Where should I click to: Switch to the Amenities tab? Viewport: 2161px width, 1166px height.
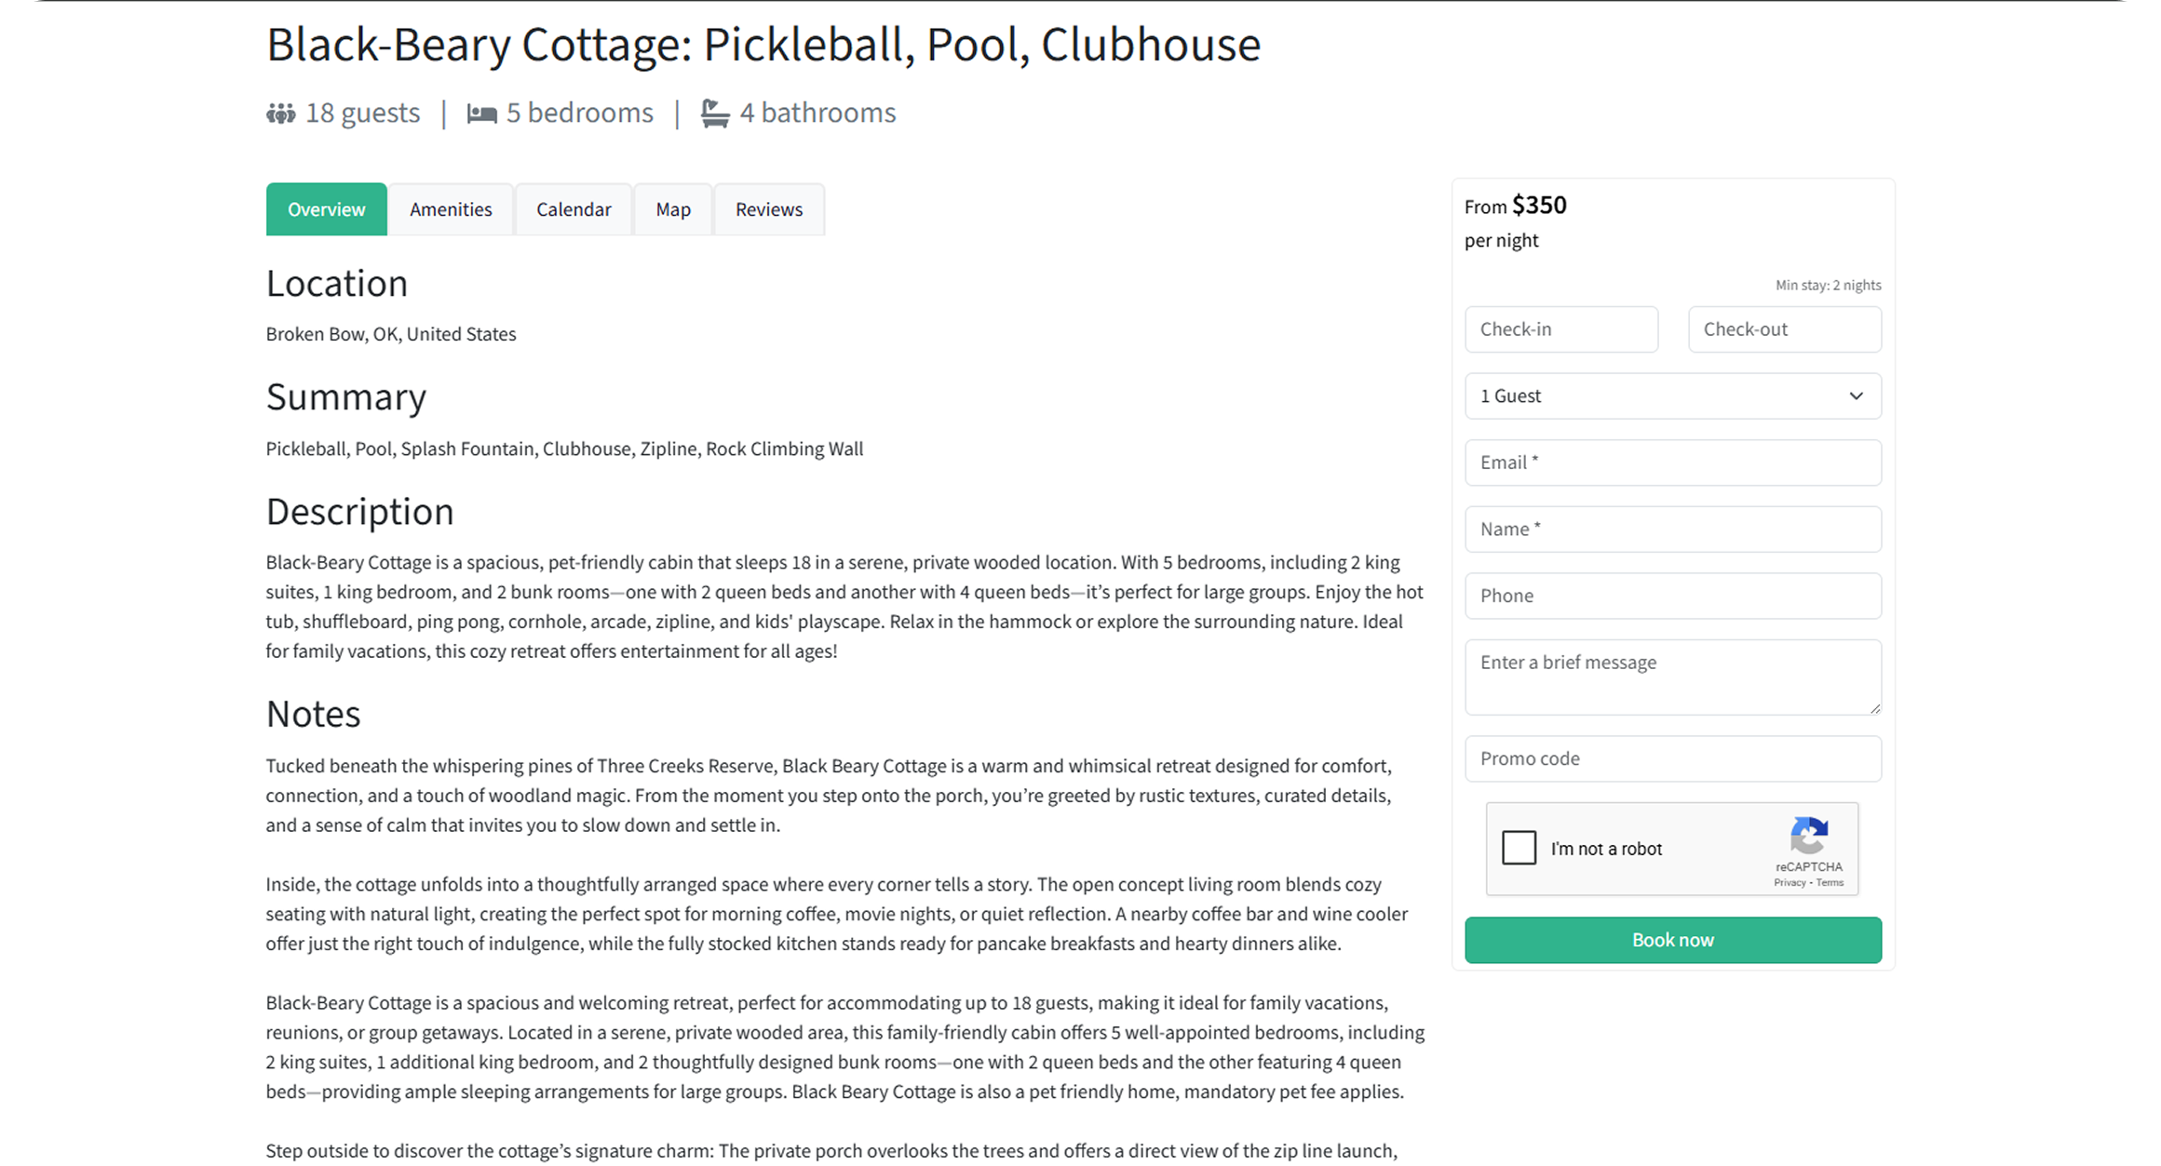451,209
